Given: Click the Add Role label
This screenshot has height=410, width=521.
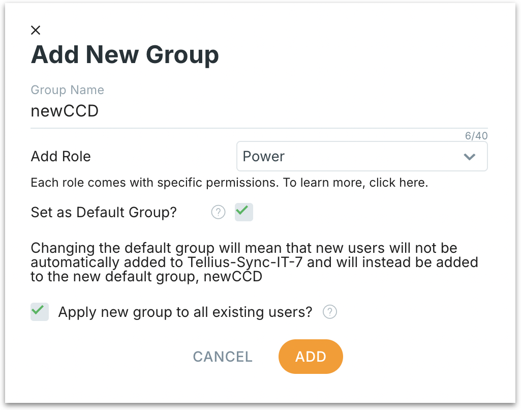Looking at the screenshot, I should (61, 156).
